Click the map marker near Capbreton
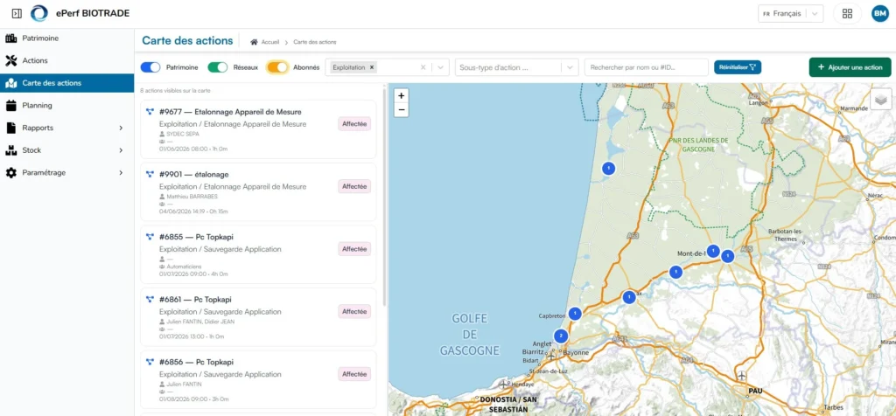 (x=575, y=313)
